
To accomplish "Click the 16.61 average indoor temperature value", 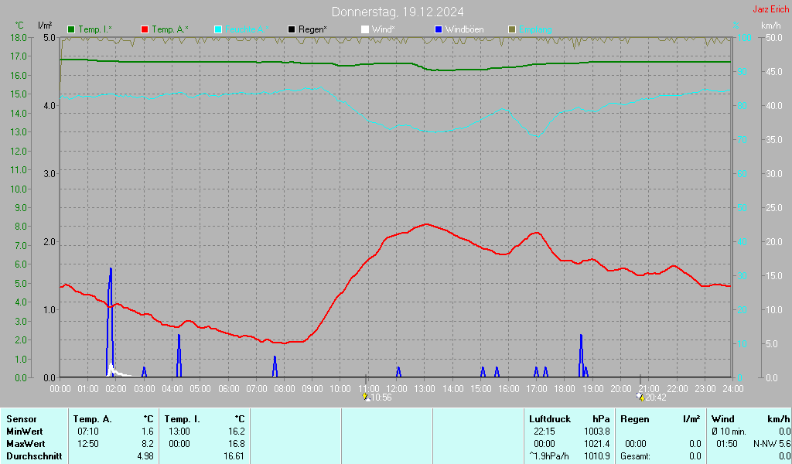I will pos(234,456).
